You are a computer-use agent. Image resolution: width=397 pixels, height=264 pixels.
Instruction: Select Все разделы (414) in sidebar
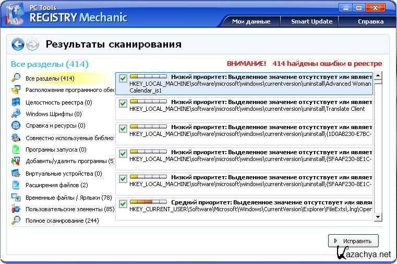50,78
